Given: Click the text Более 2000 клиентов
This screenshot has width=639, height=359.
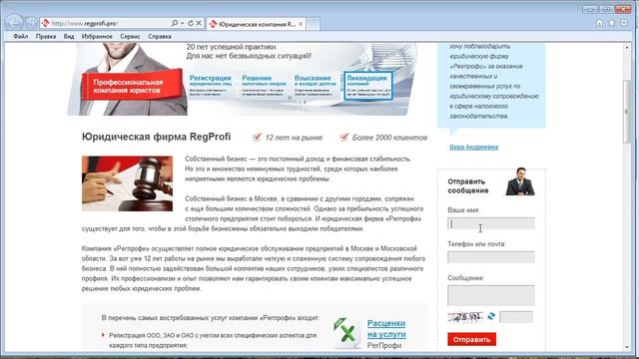Looking at the screenshot, I should pyautogui.click(x=389, y=138).
